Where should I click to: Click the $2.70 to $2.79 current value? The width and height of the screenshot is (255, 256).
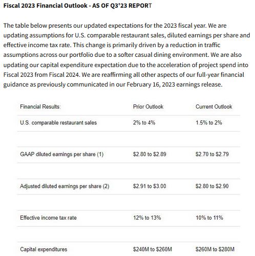(212, 154)
